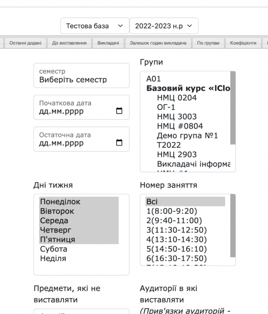Choose Всі in Номер заняття list
Screen dimensions: 268x314
[152, 202]
